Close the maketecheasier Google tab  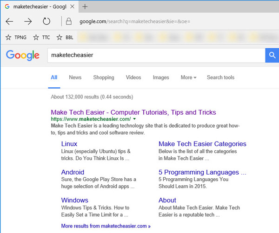(72, 6)
